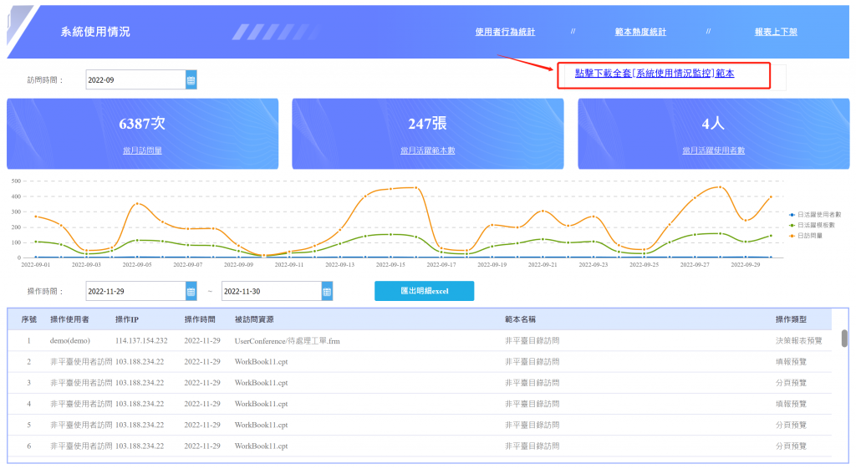Click 點擊下載全套[系統使用情況監控]範本 download link
This screenshot has width=856, height=469.
(655, 74)
